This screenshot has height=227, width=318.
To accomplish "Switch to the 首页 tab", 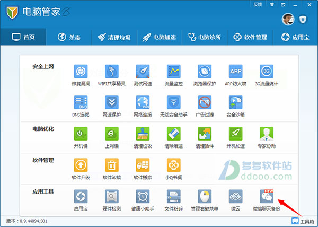I will (x=23, y=37).
